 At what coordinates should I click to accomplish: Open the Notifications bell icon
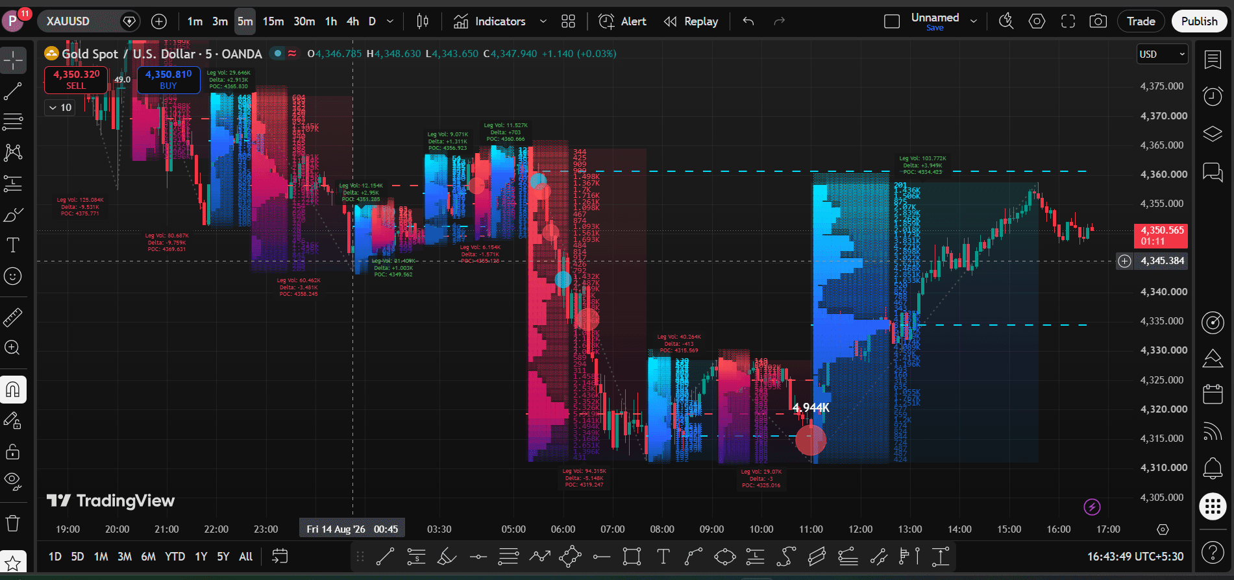[x=1213, y=468]
